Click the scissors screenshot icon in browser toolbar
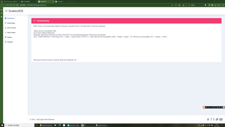Screen dimensions: 225x127 coord(172,5)
